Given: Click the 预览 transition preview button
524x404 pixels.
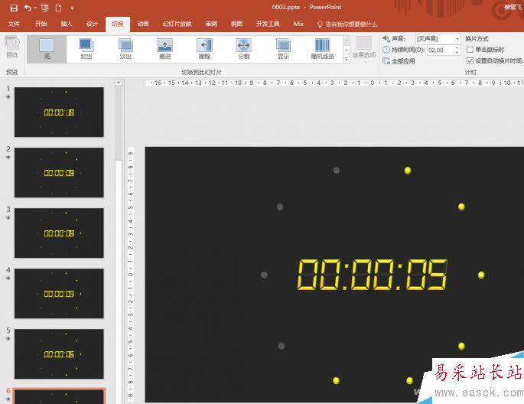Looking at the screenshot, I should [x=12, y=47].
